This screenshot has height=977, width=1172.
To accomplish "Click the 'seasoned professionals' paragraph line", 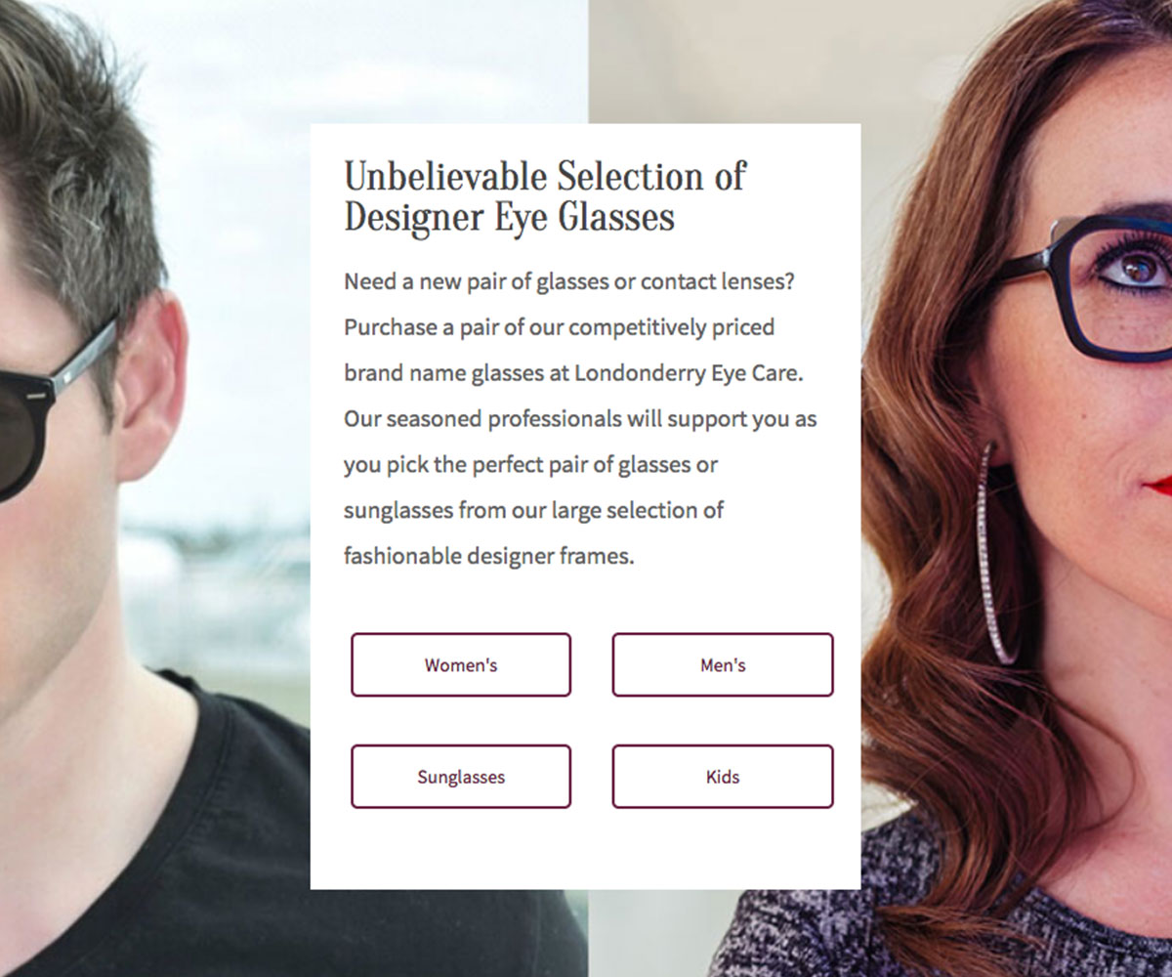I will [x=503, y=419].
